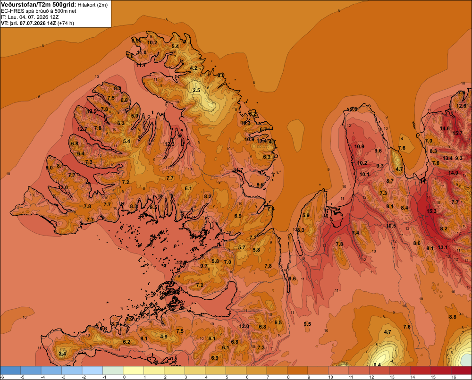Click the orange legend swatch between 8 and 9
The height and width of the screenshot is (380, 472).
(297, 370)
